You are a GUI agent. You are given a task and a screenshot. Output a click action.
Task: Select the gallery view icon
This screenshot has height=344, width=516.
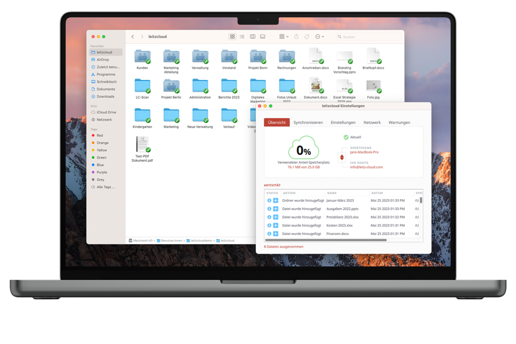pyautogui.click(x=263, y=37)
